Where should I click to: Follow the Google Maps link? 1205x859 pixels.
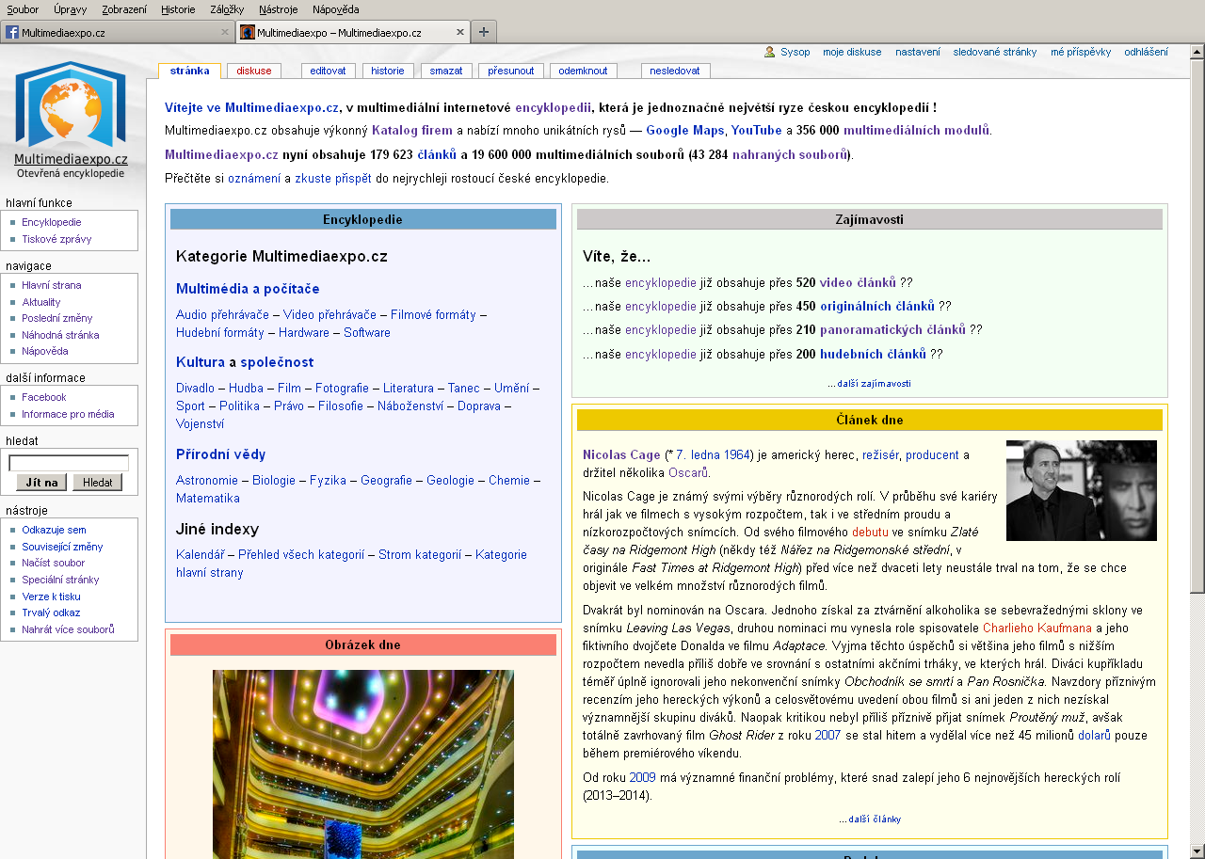coord(684,131)
